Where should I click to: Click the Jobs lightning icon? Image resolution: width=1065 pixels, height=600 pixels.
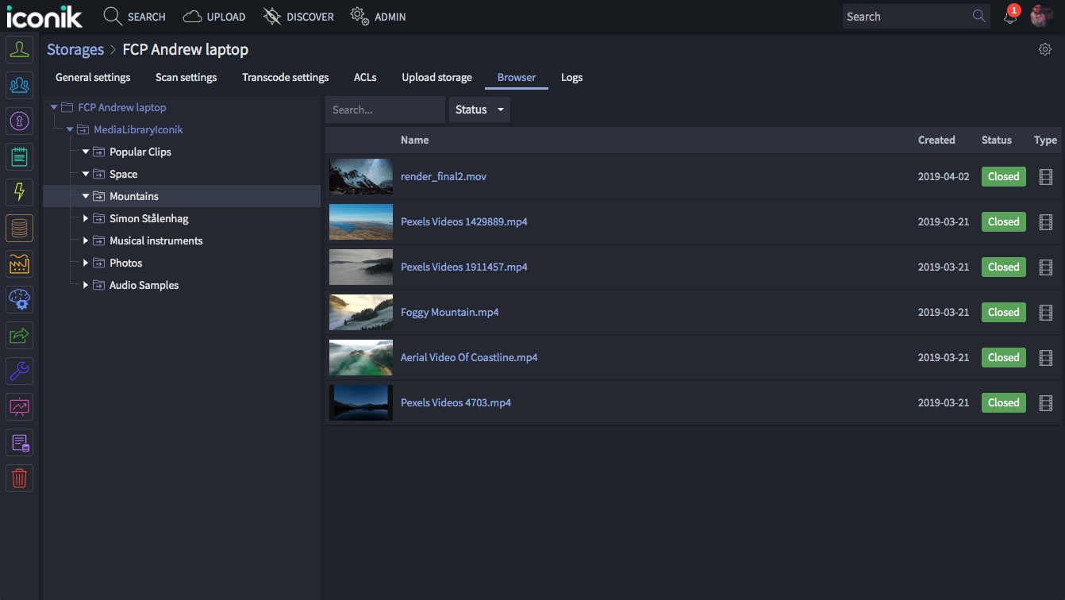19,192
